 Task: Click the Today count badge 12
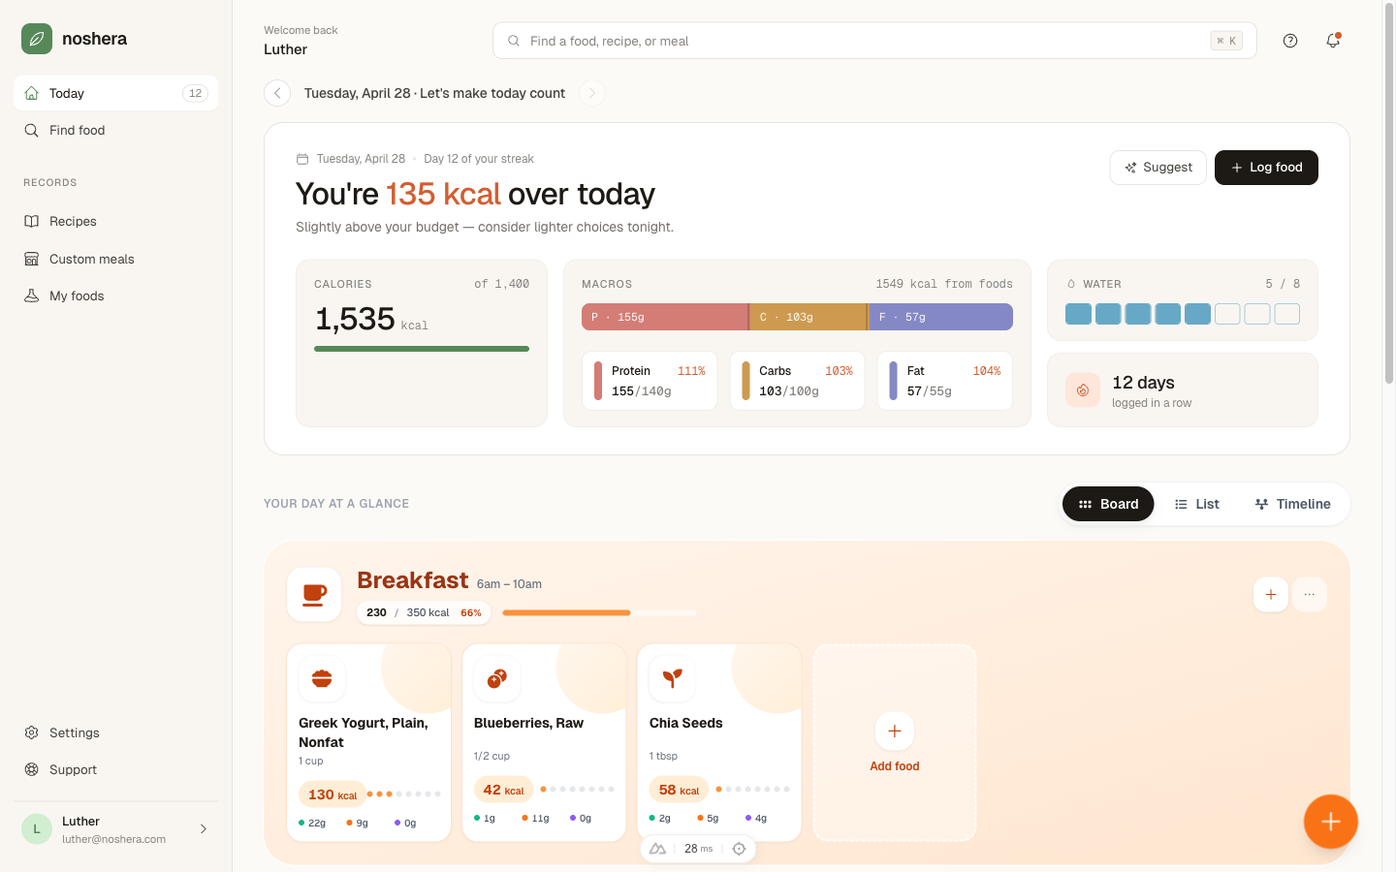point(195,93)
